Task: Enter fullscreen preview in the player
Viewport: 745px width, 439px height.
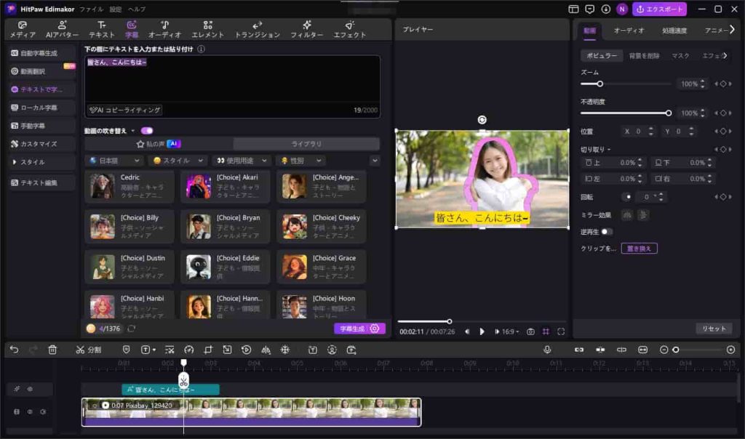Action: (561, 331)
